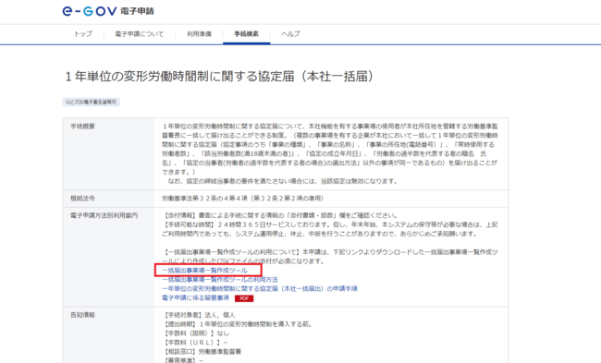Viewport: 601px width, 363px height.
Task: Click the red PDF badge icon
Action: click(244, 298)
